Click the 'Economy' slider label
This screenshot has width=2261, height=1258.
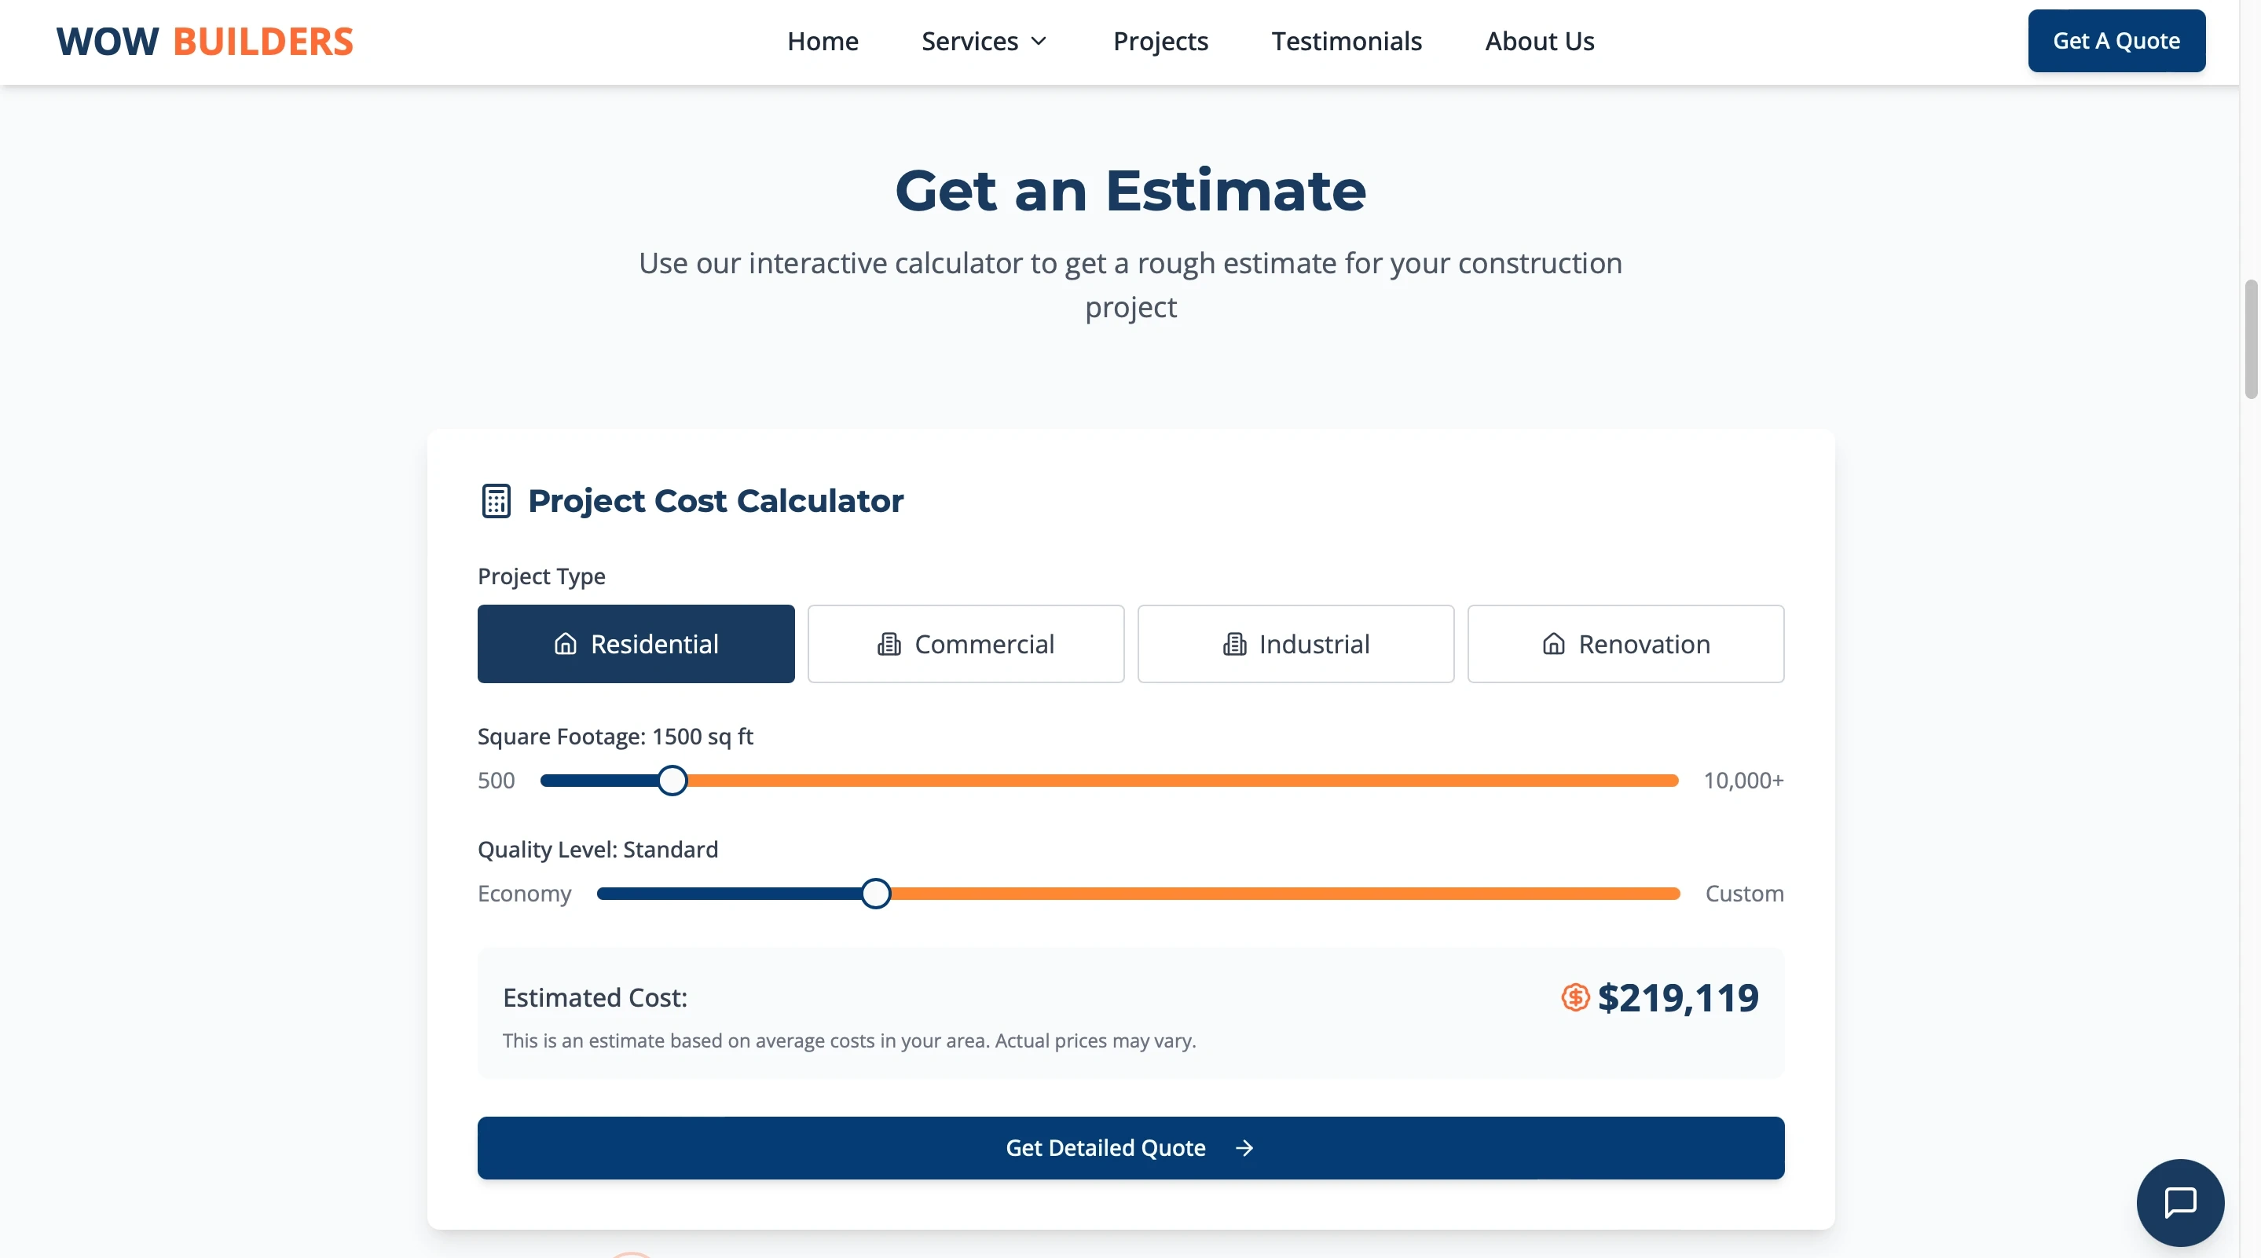click(524, 894)
